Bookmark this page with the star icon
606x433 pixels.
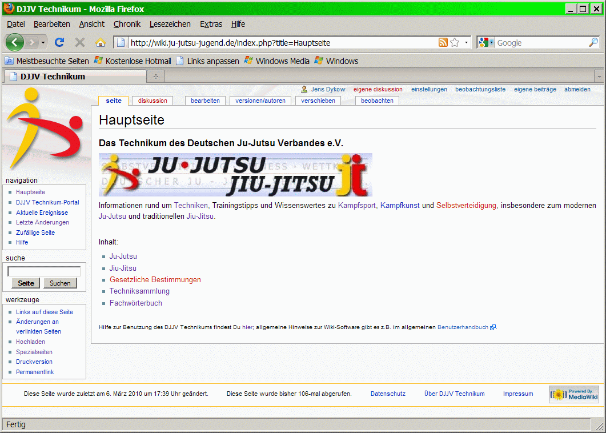455,42
